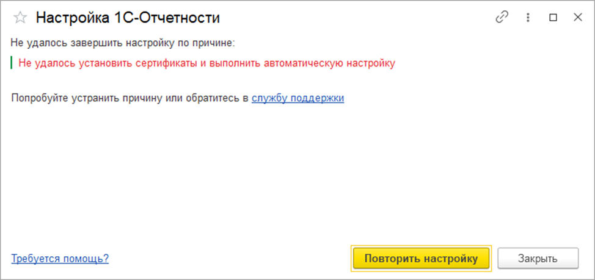
Task: Click the Настройка 1С-Отчетности title
Action: 128,18
